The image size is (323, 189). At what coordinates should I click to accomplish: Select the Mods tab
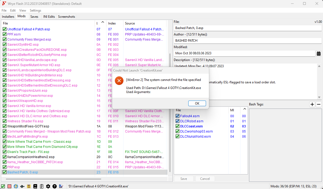pyautogui.click(x=22, y=16)
